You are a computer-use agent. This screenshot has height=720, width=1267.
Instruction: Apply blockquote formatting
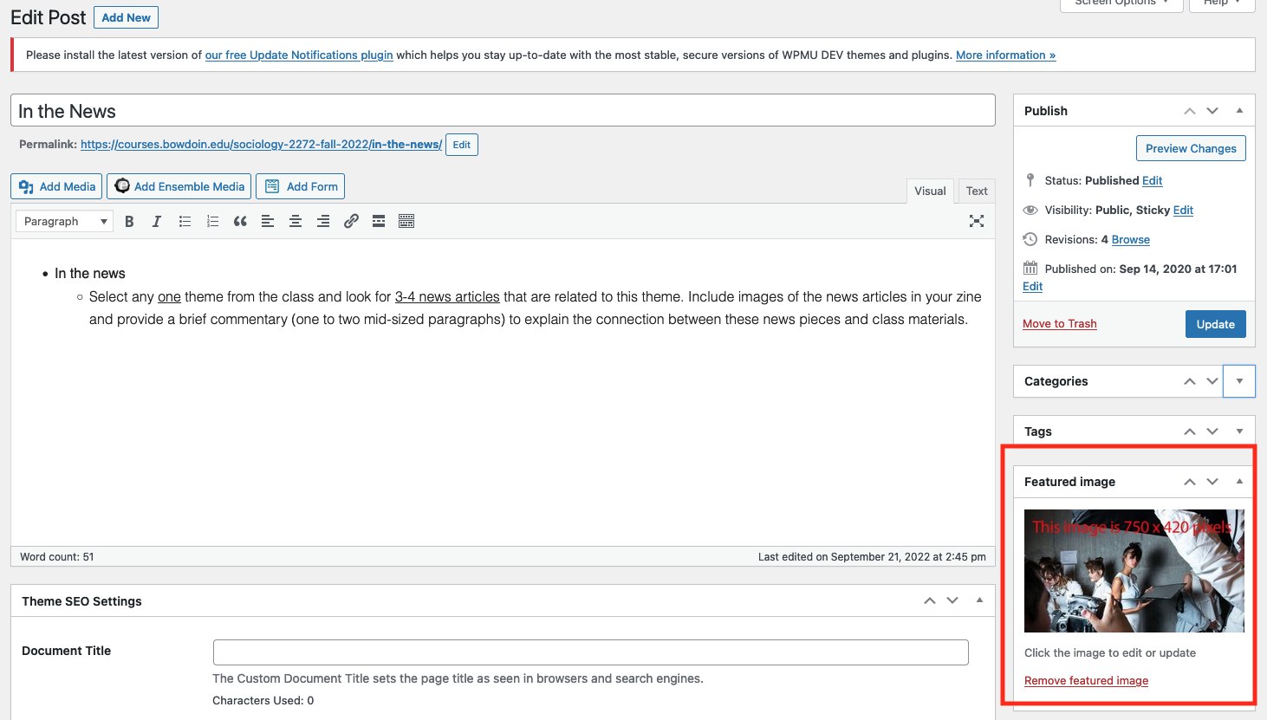pos(240,222)
